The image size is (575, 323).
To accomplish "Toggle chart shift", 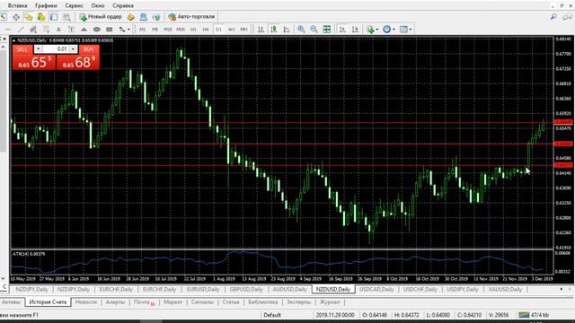I will pos(355,30).
